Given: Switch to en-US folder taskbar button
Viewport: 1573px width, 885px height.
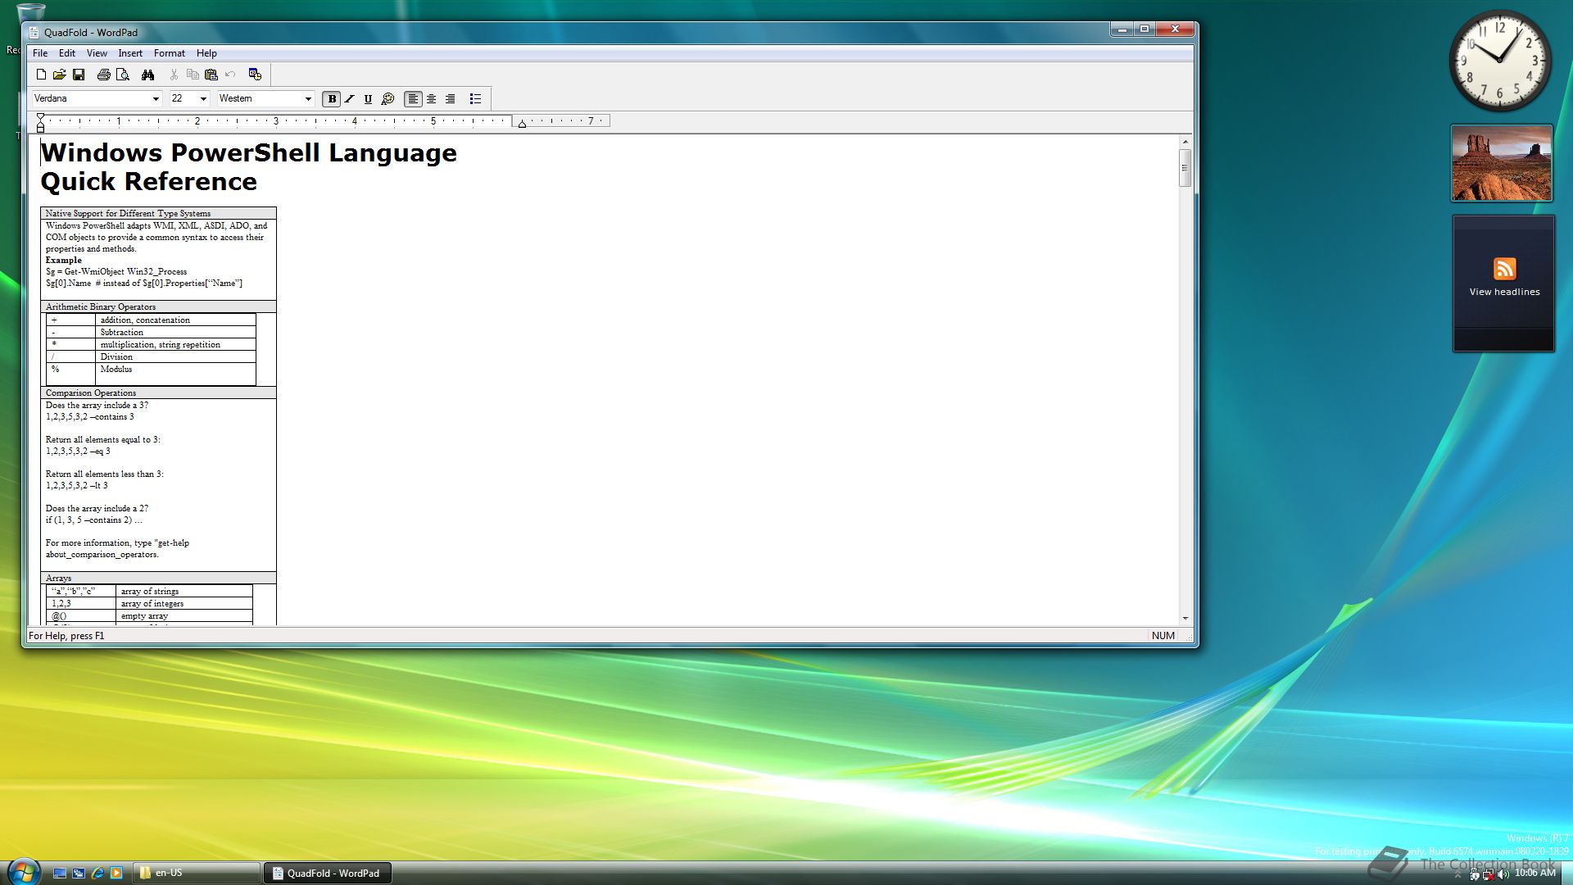Looking at the screenshot, I should click(x=197, y=873).
